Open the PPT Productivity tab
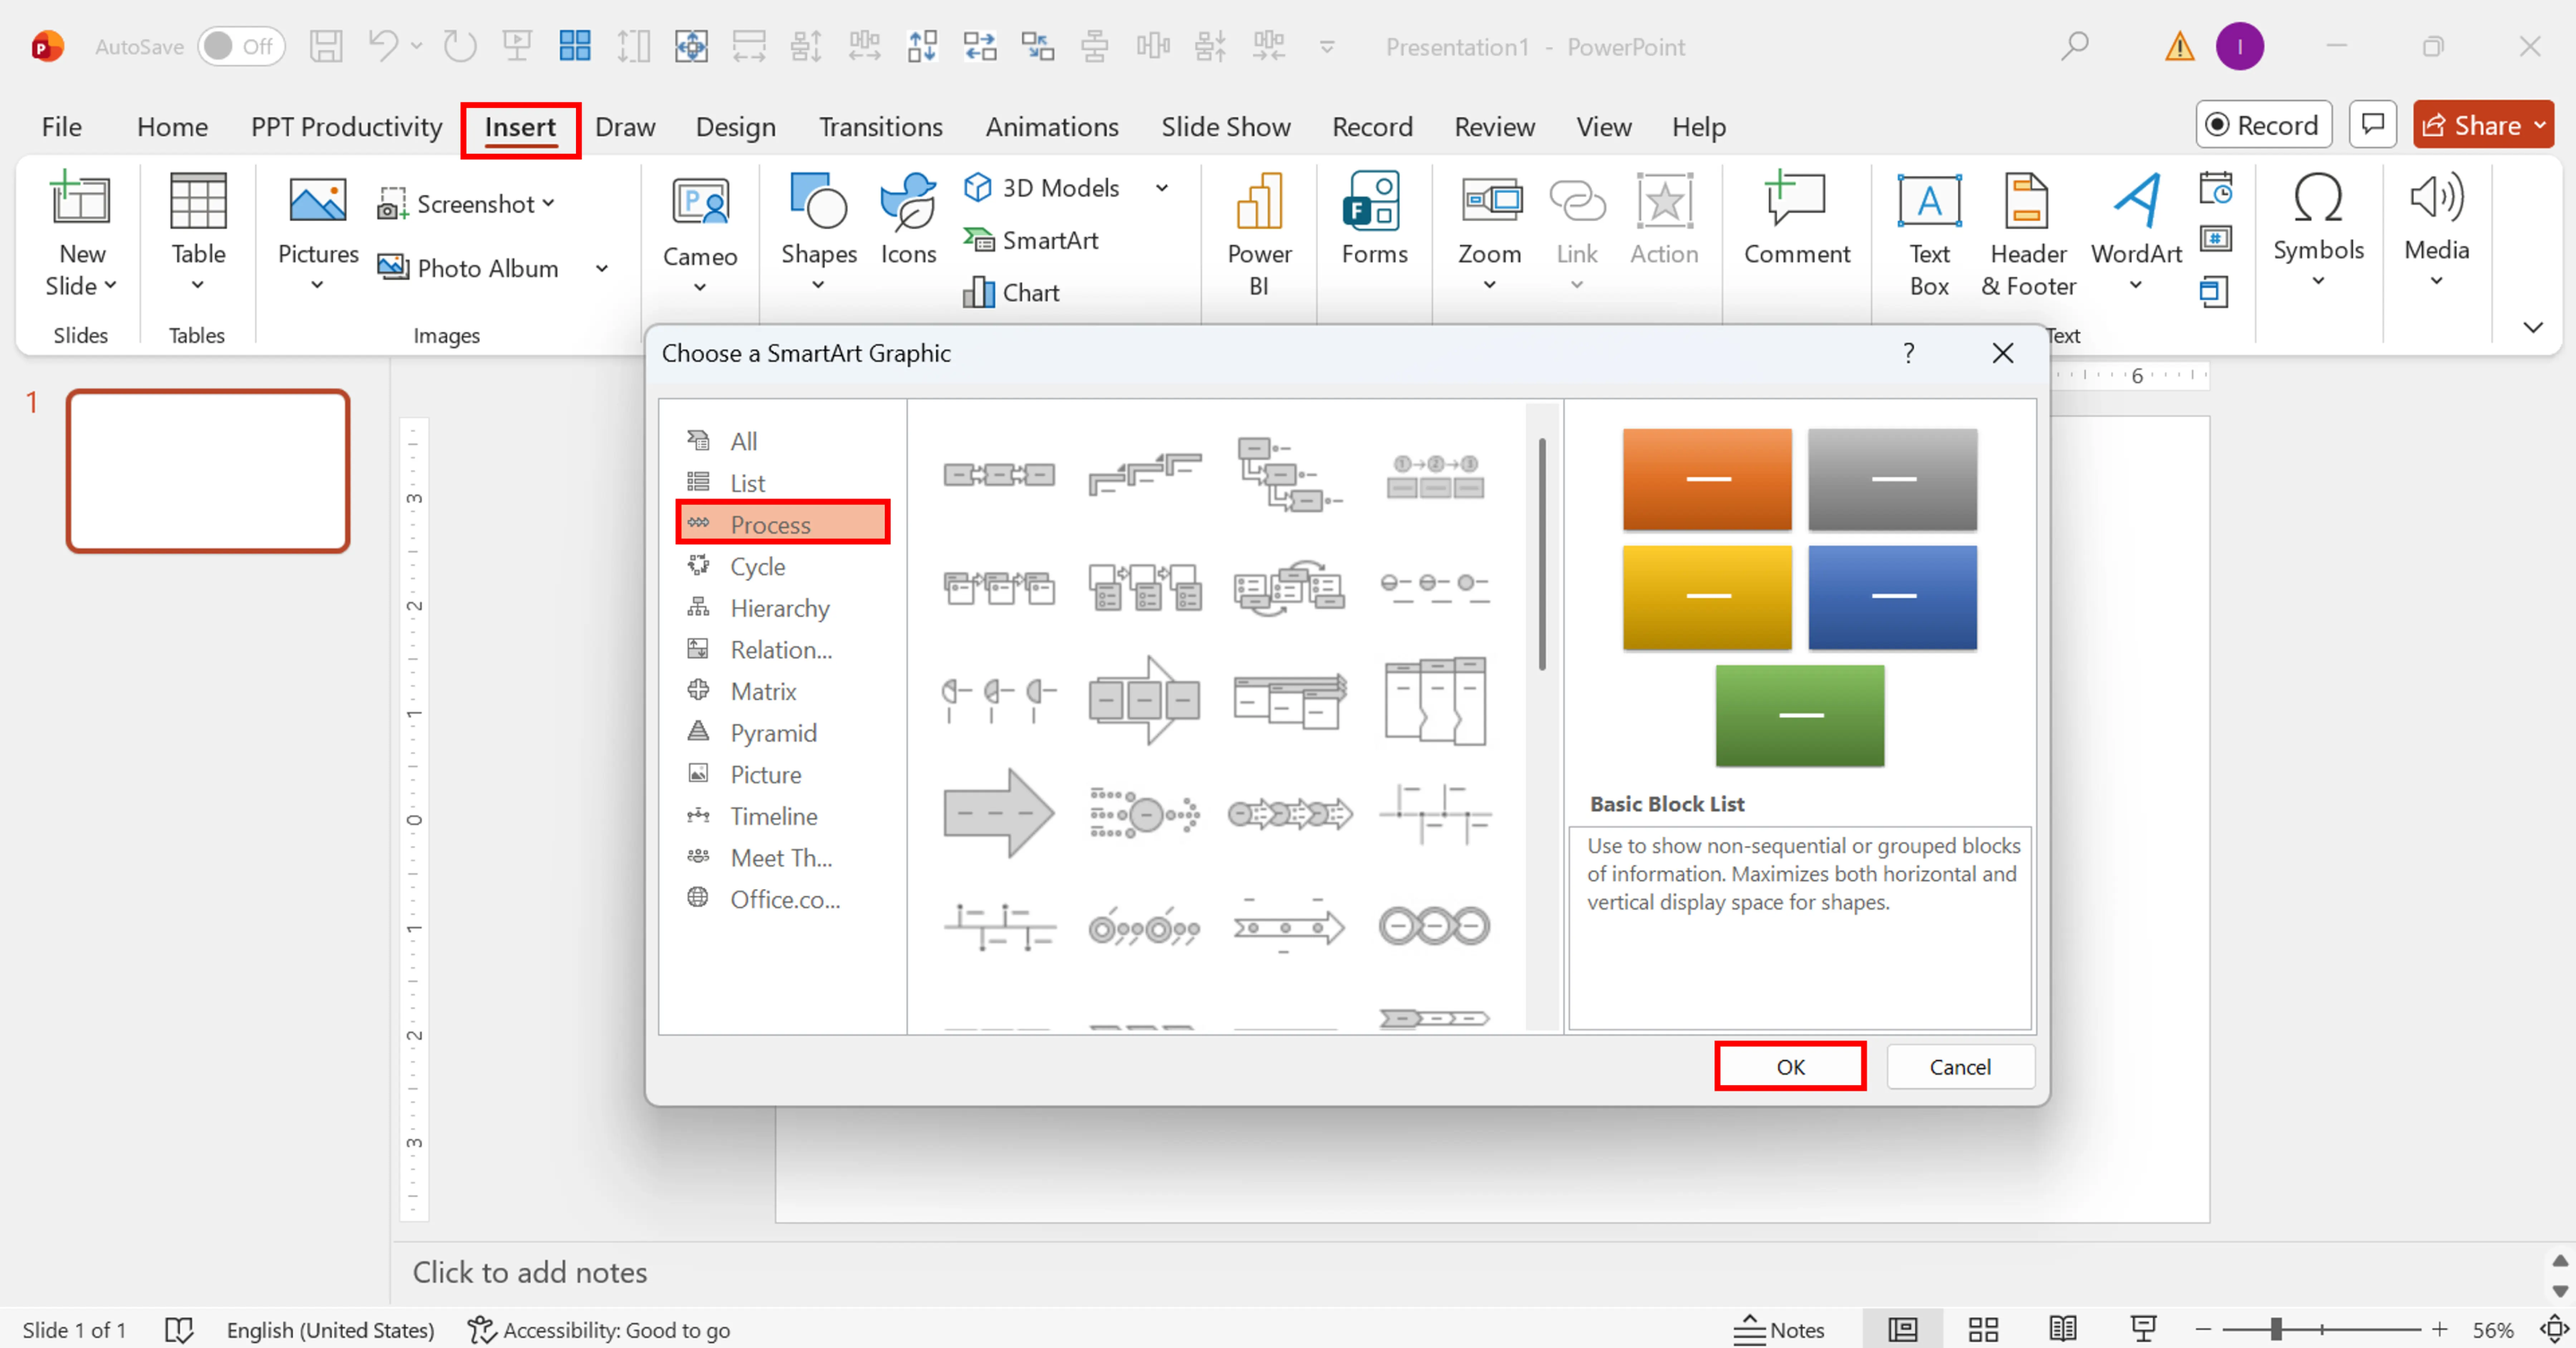 click(346, 127)
